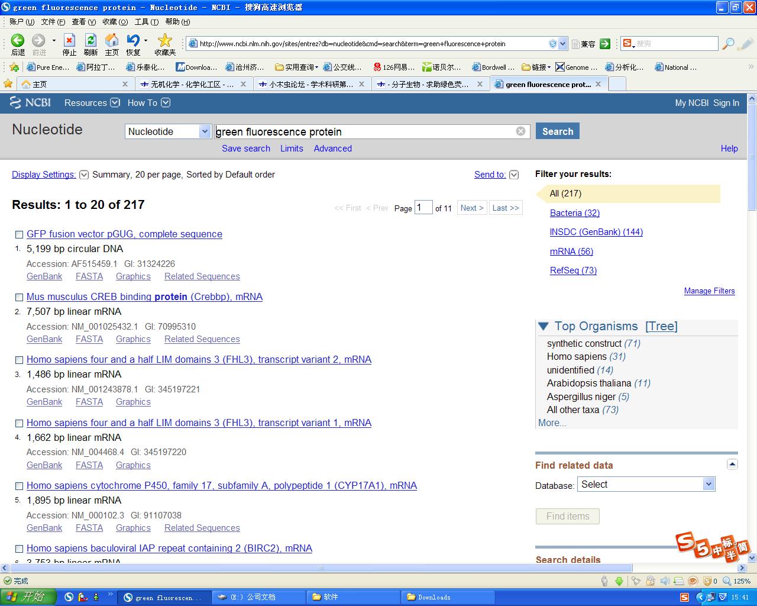Click the browser Back arrow icon
The width and height of the screenshot is (757, 606).
(18, 40)
